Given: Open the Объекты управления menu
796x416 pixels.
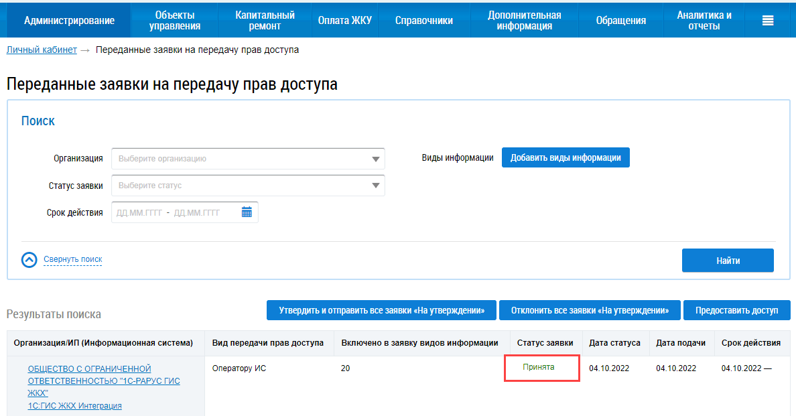Looking at the screenshot, I should click(175, 21).
